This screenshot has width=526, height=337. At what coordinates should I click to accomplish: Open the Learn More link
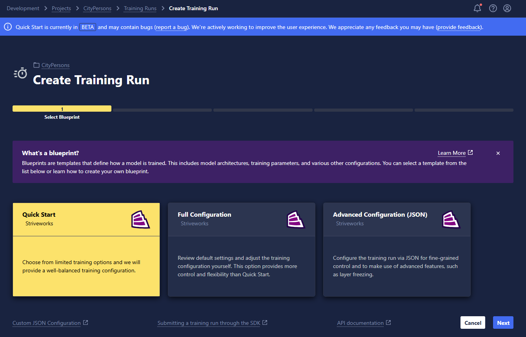click(x=452, y=153)
